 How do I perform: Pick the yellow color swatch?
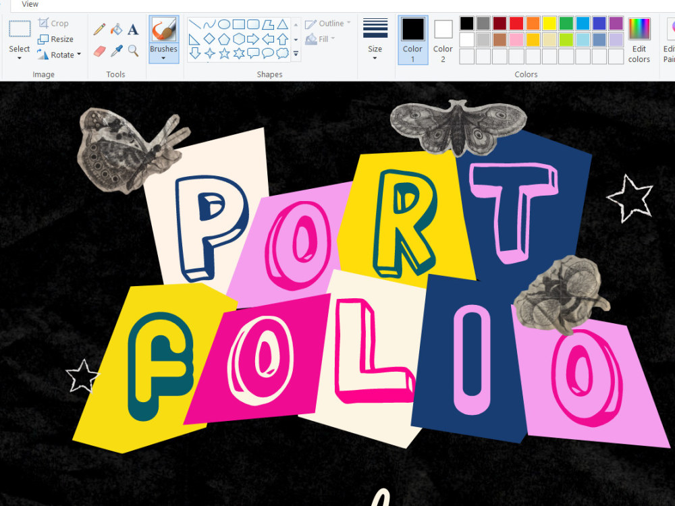coord(549,23)
